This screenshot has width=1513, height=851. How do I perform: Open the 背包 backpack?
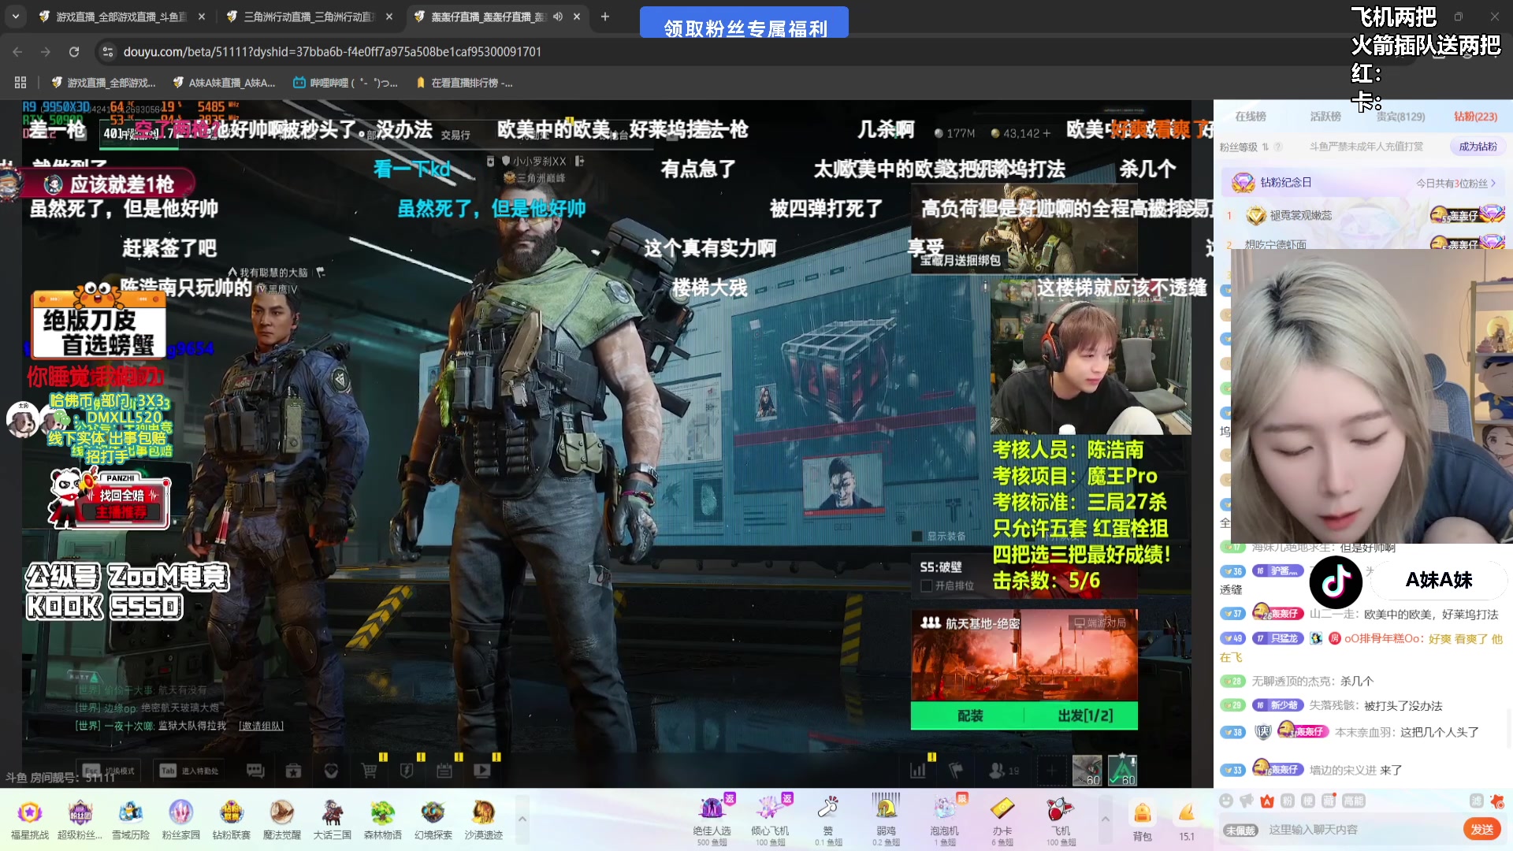point(1142,820)
